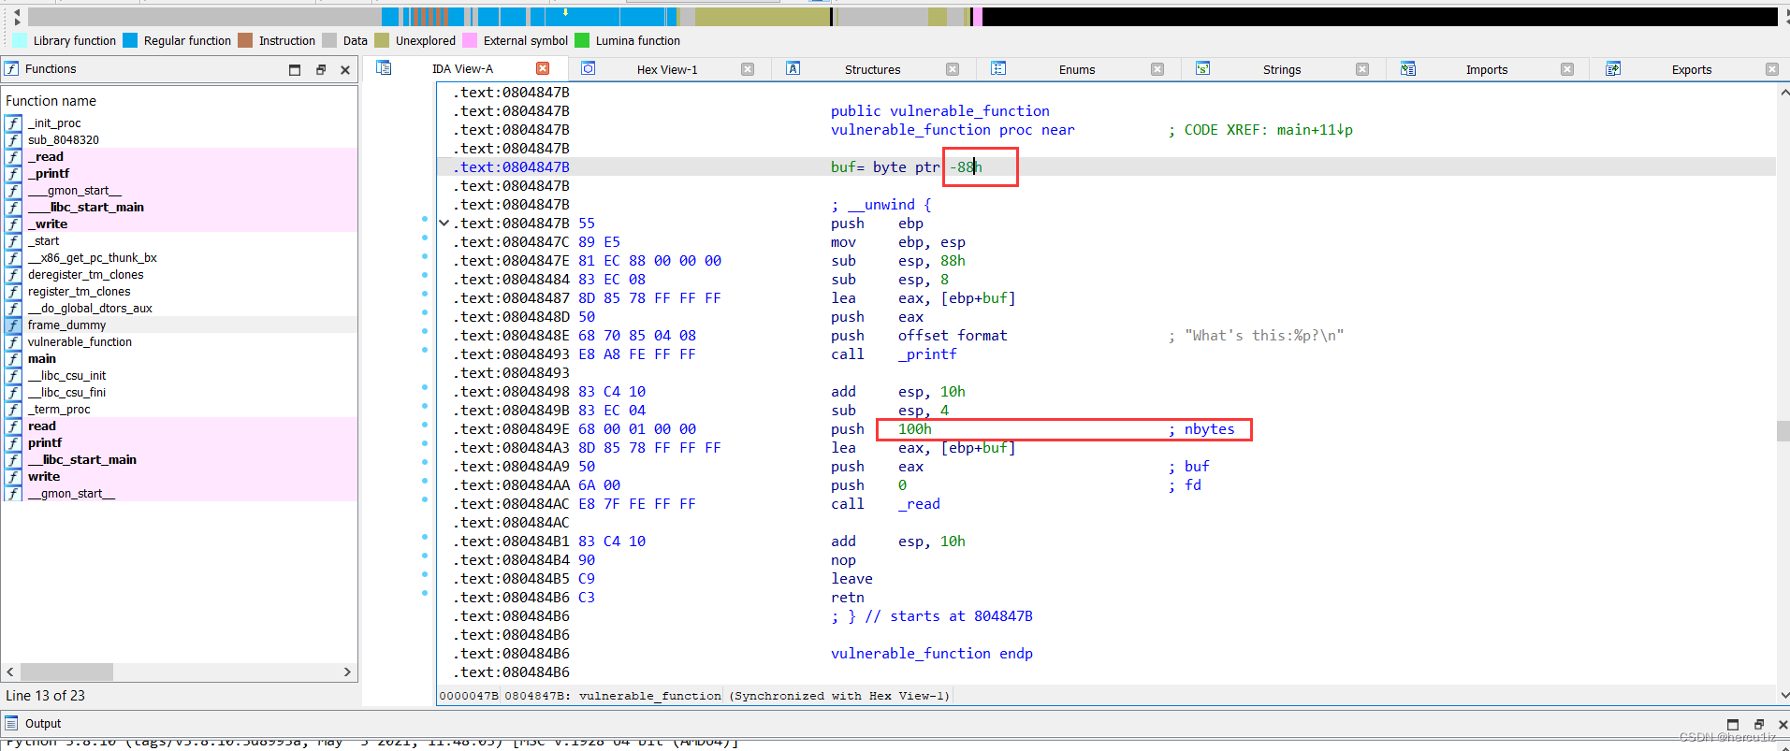
Task: Select _printf function in the list
Action: (x=49, y=174)
